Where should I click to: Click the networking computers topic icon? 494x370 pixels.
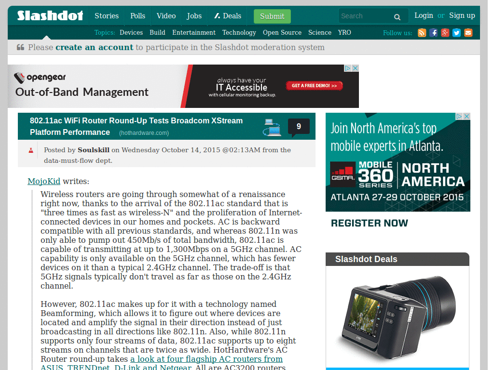pyautogui.click(x=272, y=127)
